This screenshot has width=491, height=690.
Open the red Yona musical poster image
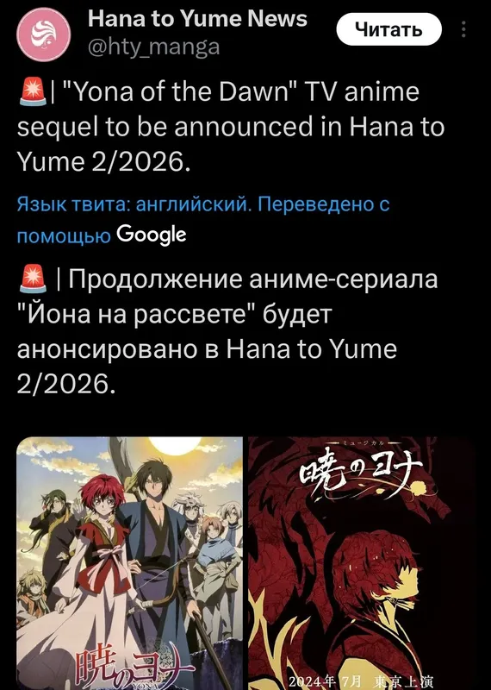361,563
